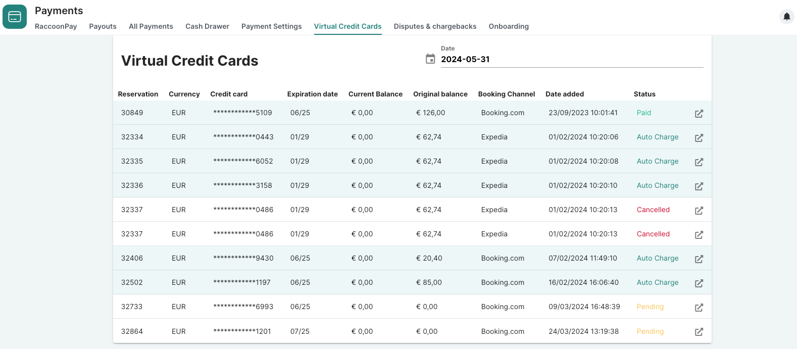Open external link for reservation 32733
The width and height of the screenshot is (797, 349).
click(x=699, y=308)
